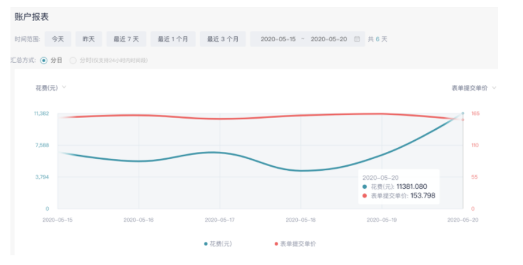The height and width of the screenshot is (265, 523).
Task: Click the 3,794 left axis value
Action: (42, 177)
